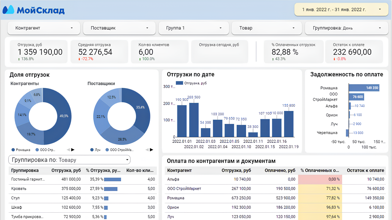Select the 22,1% suppliers donut segment

pos(100,116)
